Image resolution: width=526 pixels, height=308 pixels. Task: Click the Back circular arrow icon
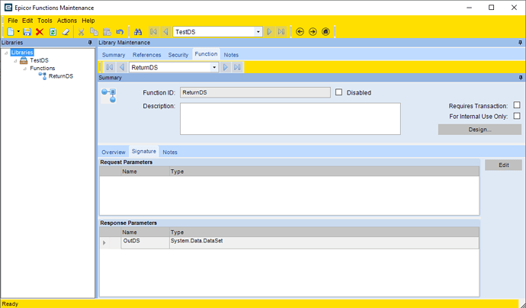click(x=300, y=32)
